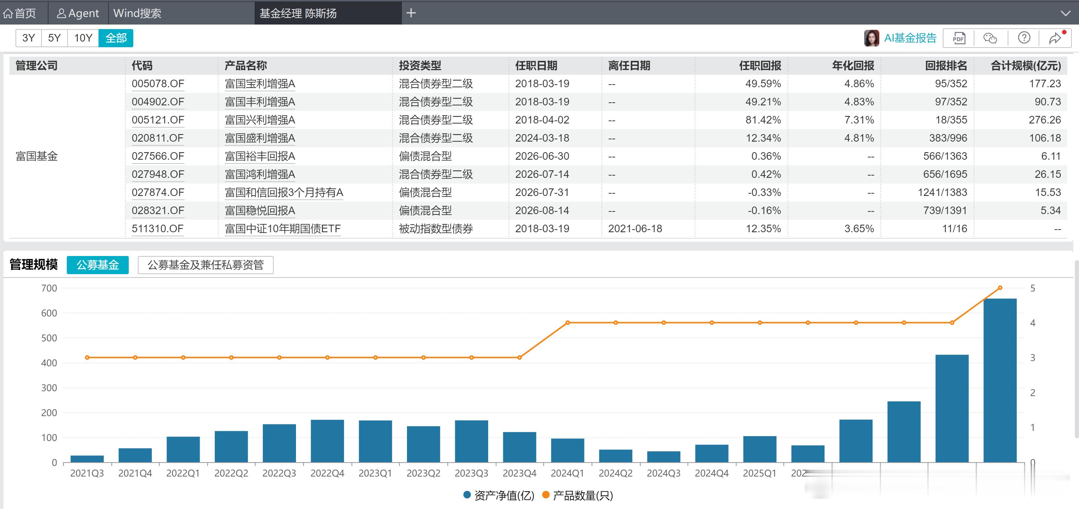
Task: Expand the tab list chevron
Action: 1065,14
